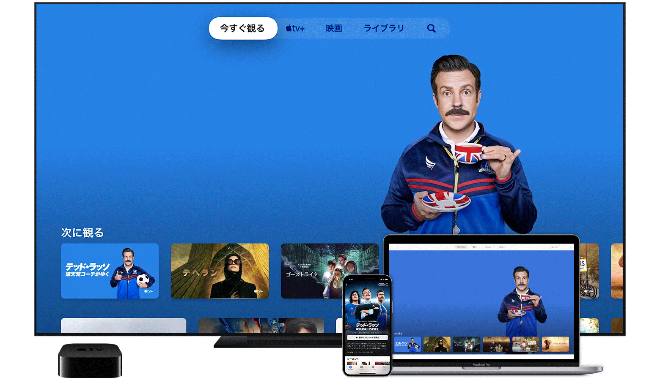Open the テヘラン thumbnail on the MacBook
Screen dimensions: 660x380
click(x=437, y=345)
